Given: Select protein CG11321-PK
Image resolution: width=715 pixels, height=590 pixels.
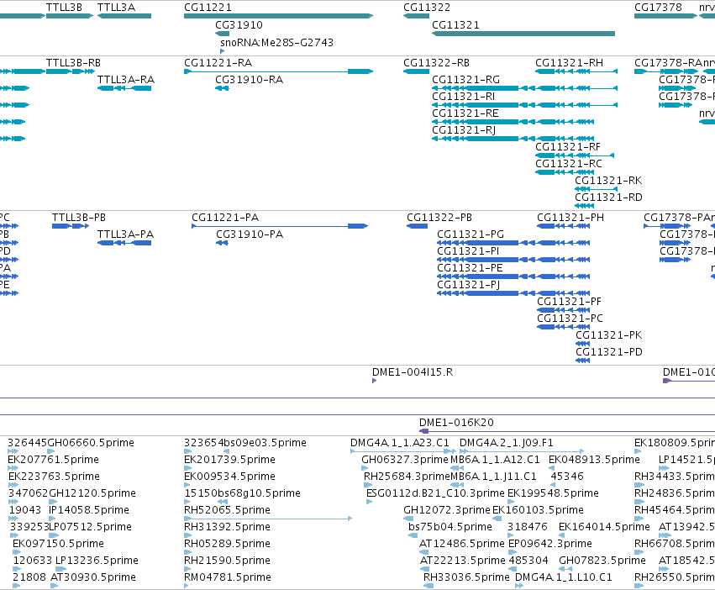Looking at the screenshot, I should [x=609, y=335].
